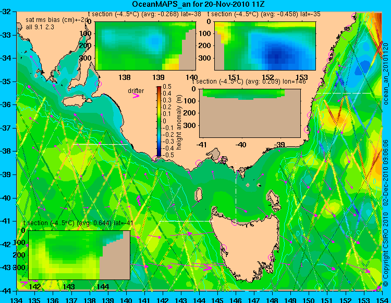Viewport: 391px width, 303px height.
Task: Click the 't section (avg: -0.268) lat=-38' caption
Action: click(x=144, y=14)
